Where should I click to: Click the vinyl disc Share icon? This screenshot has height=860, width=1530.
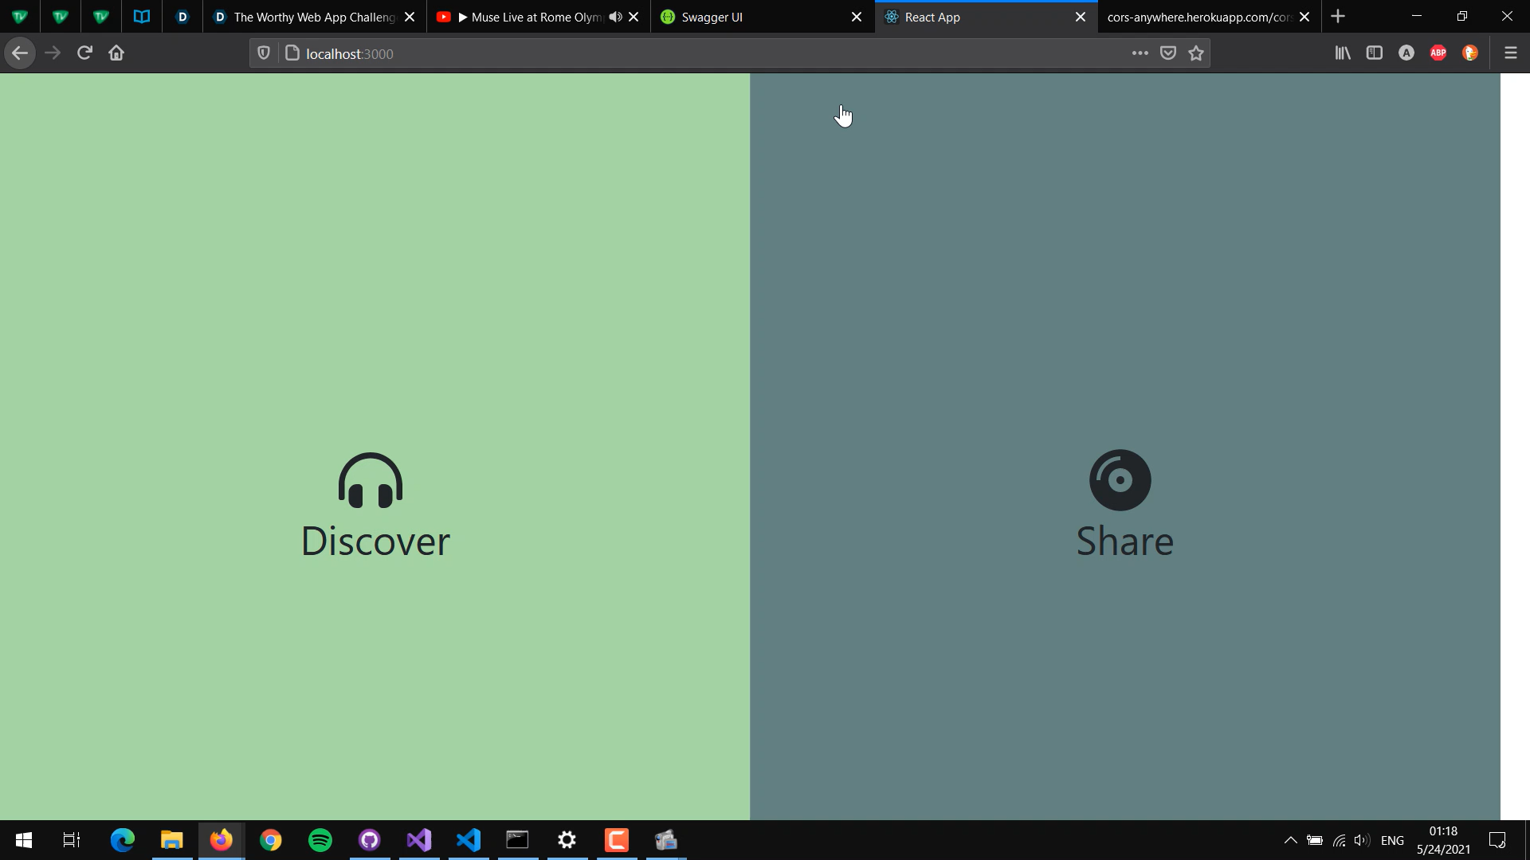1120,480
